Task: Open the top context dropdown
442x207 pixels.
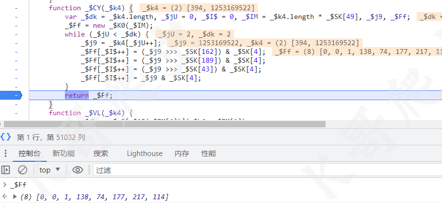Action: 50,170
